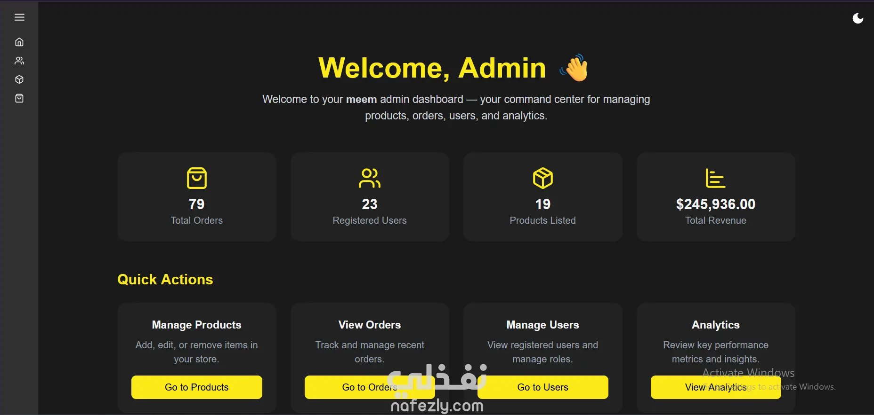This screenshot has height=415, width=874.
Task: Click the Registered Users label
Action: [x=370, y=220]
